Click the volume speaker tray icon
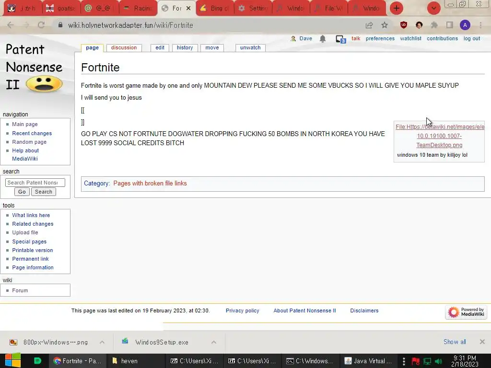The image size is (491, 368). (438, 361)
